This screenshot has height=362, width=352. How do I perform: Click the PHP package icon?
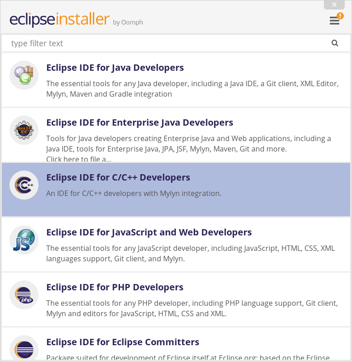pyautogui.click(x=24, y=295)
